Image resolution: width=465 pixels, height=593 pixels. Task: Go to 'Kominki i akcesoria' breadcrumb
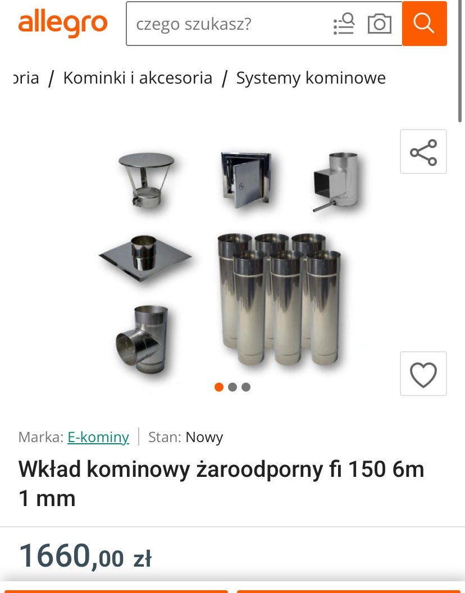point(138,78)
